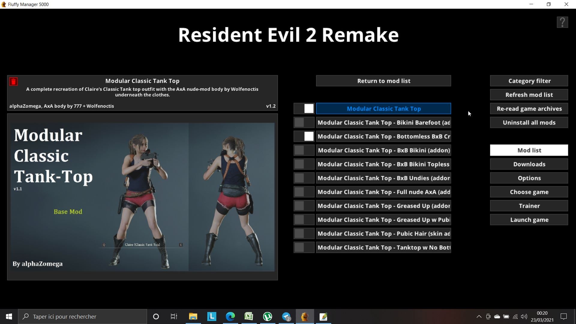
Task: Select the BxB Bikini (addon) mod entry
Action: (x=383, y=150)
